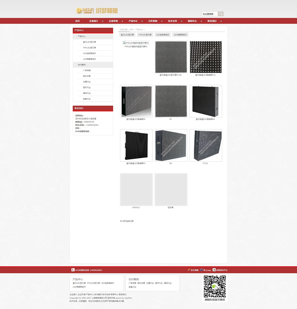Viewport: 297px width, 309px height.
Task: Click the 采购招标平台 icon in footer
Action: pos(214,270)
